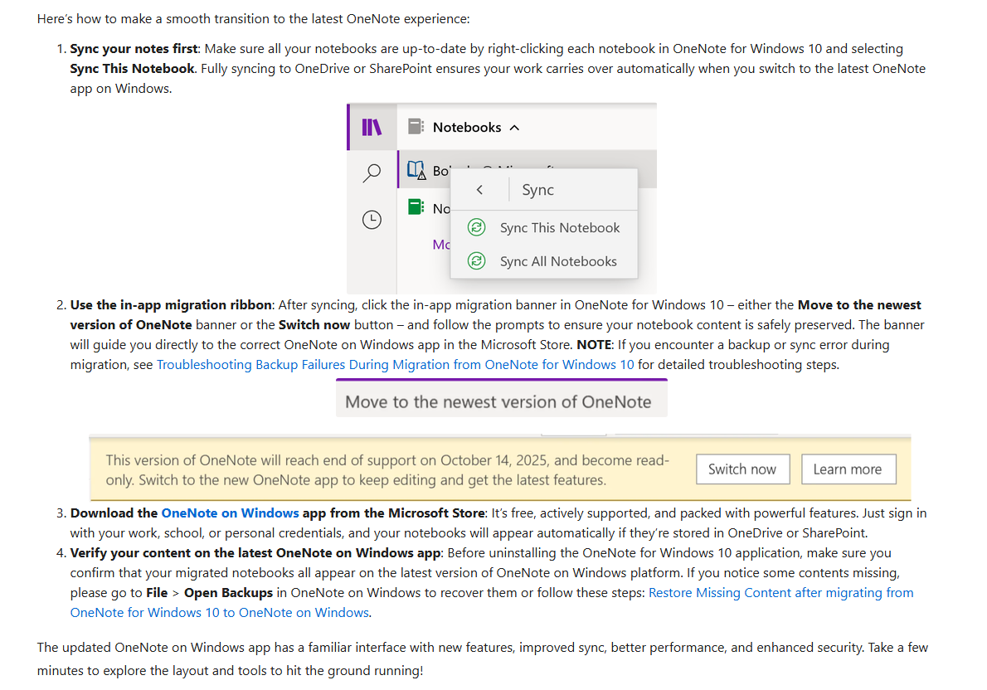Screen dimensions: 987x690
Task: Open the recent notes clock icon
Action: [x=372, y=220]
